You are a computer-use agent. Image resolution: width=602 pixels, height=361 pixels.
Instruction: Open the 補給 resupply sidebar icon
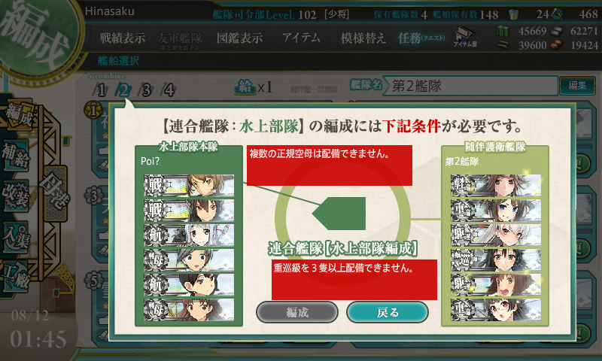(x=16, y=156)
